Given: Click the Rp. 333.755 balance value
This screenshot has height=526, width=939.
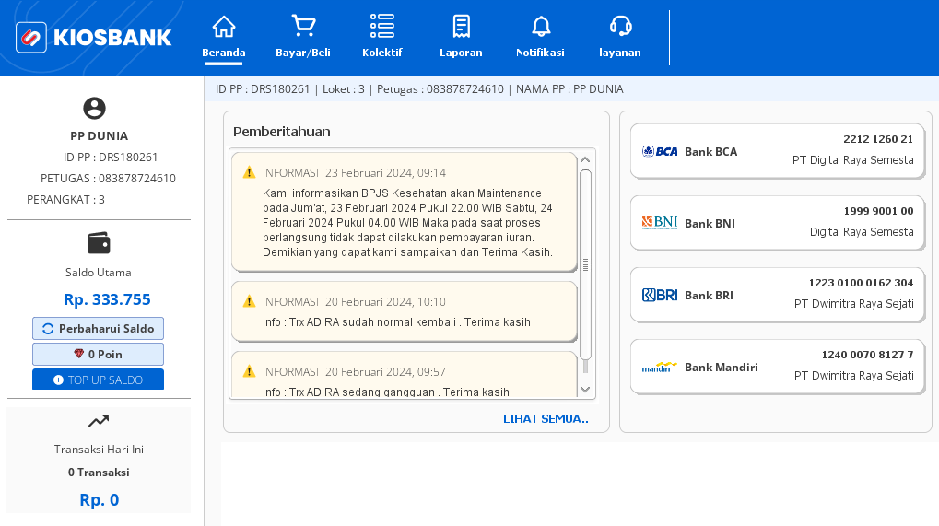Looking at the screenshot, I should (107, 299).
